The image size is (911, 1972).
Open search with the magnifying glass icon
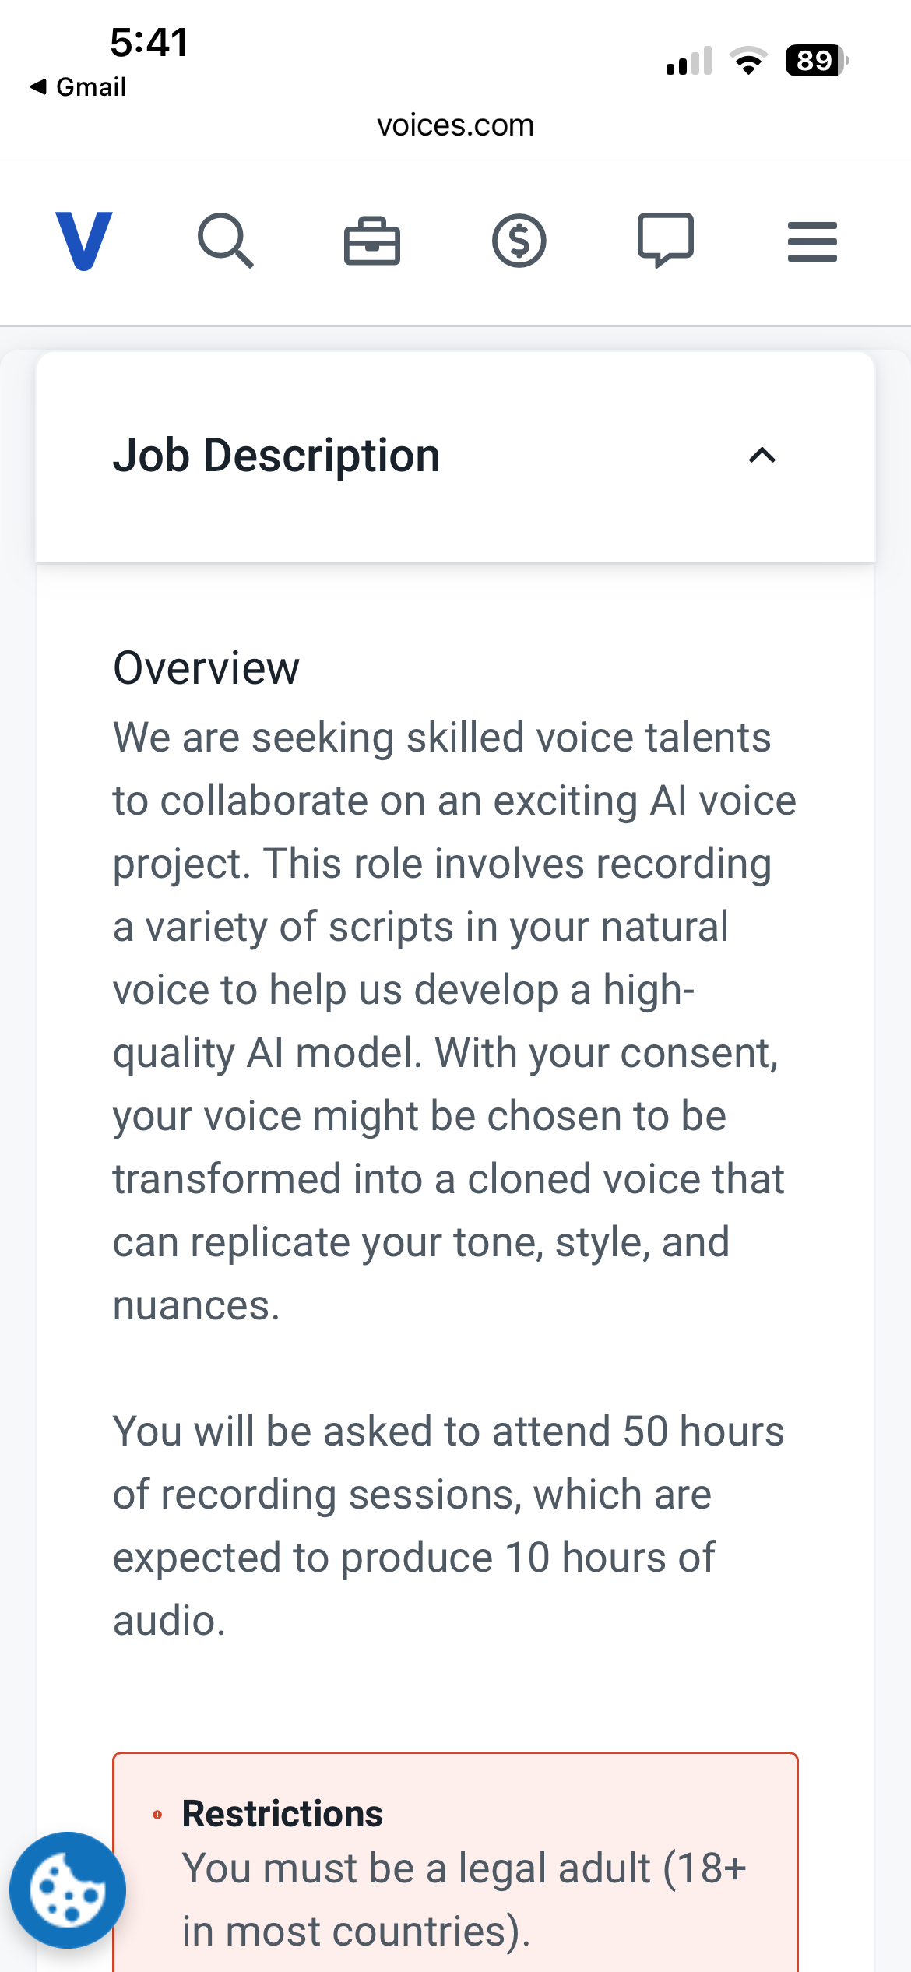[x=226, y=241]
